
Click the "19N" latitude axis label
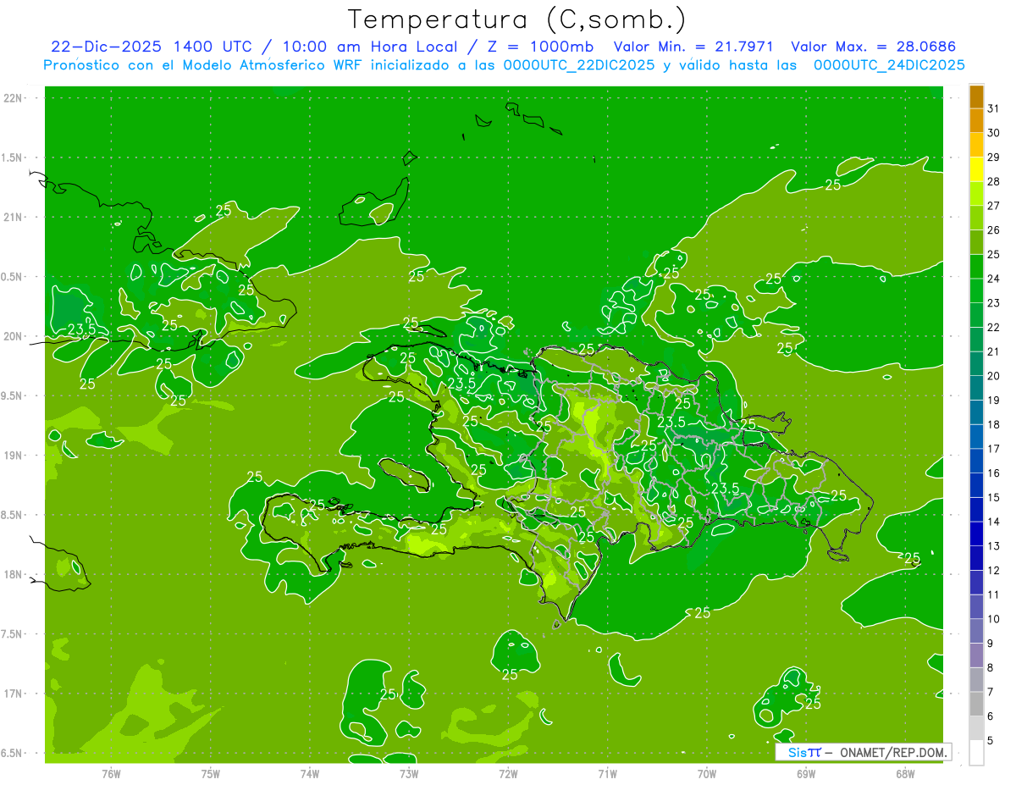(14, 456)
